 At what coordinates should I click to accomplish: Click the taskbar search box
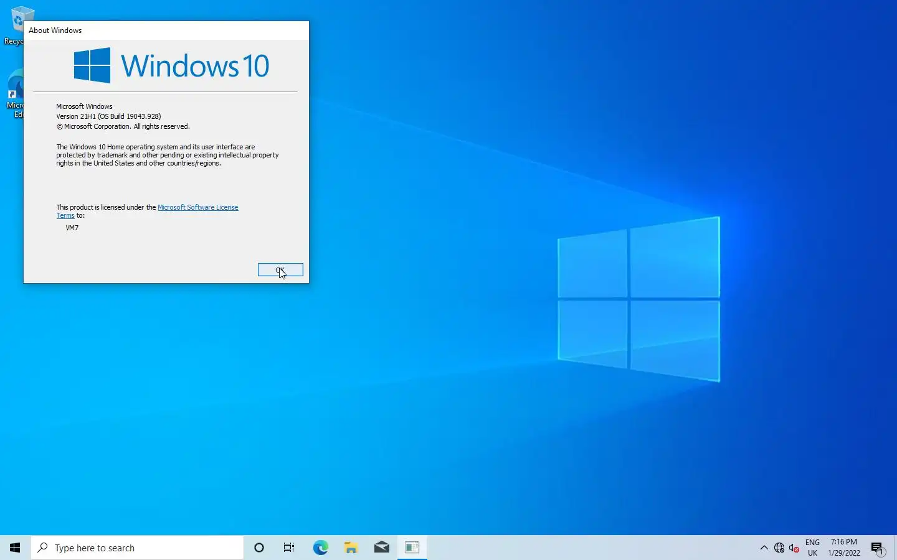[x=137, y=548]
